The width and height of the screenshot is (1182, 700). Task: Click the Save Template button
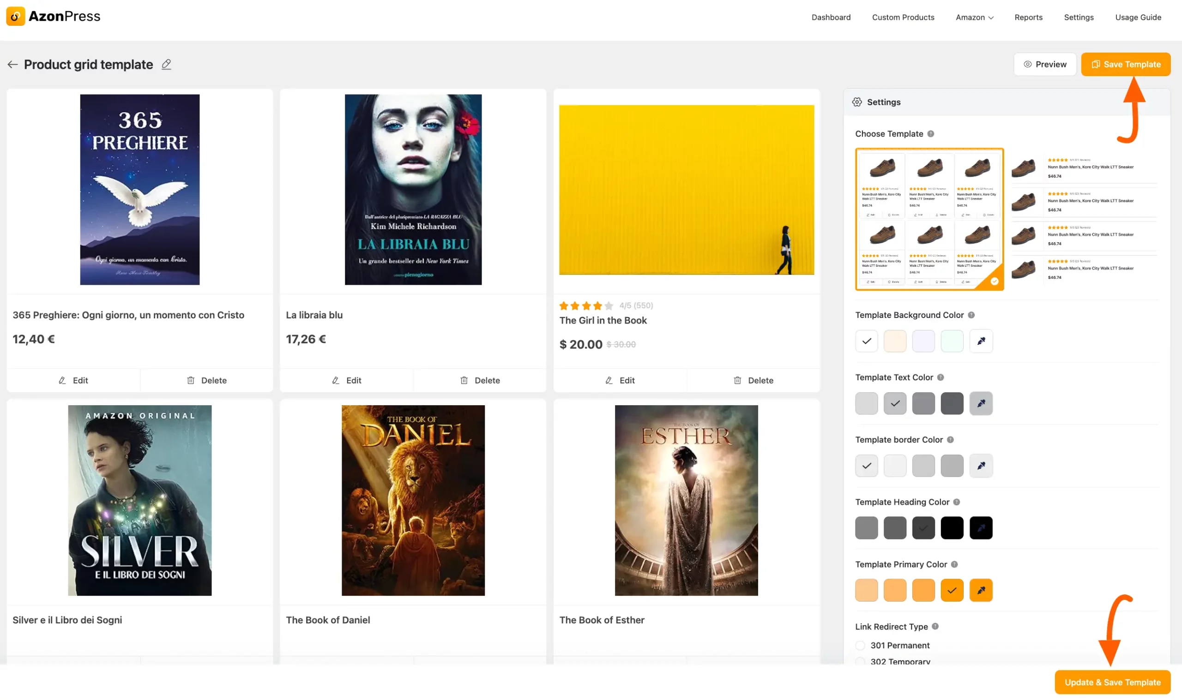(x=1126, y=64)
